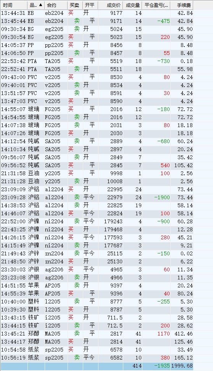This screenshot has width=213, height=371.
Task: Click the fee cell 165.12
Action: click(184, 358)
